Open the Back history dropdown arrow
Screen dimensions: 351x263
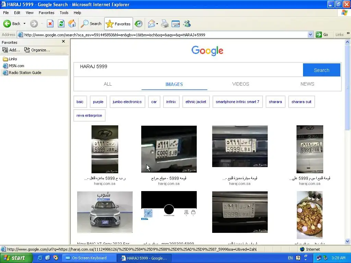(24, 24)
